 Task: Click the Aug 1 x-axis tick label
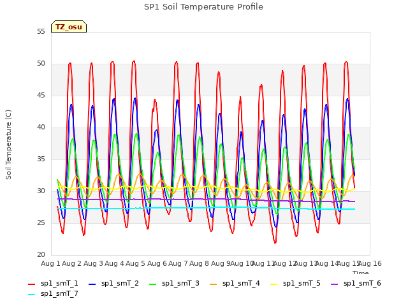[x=50, y=263]
